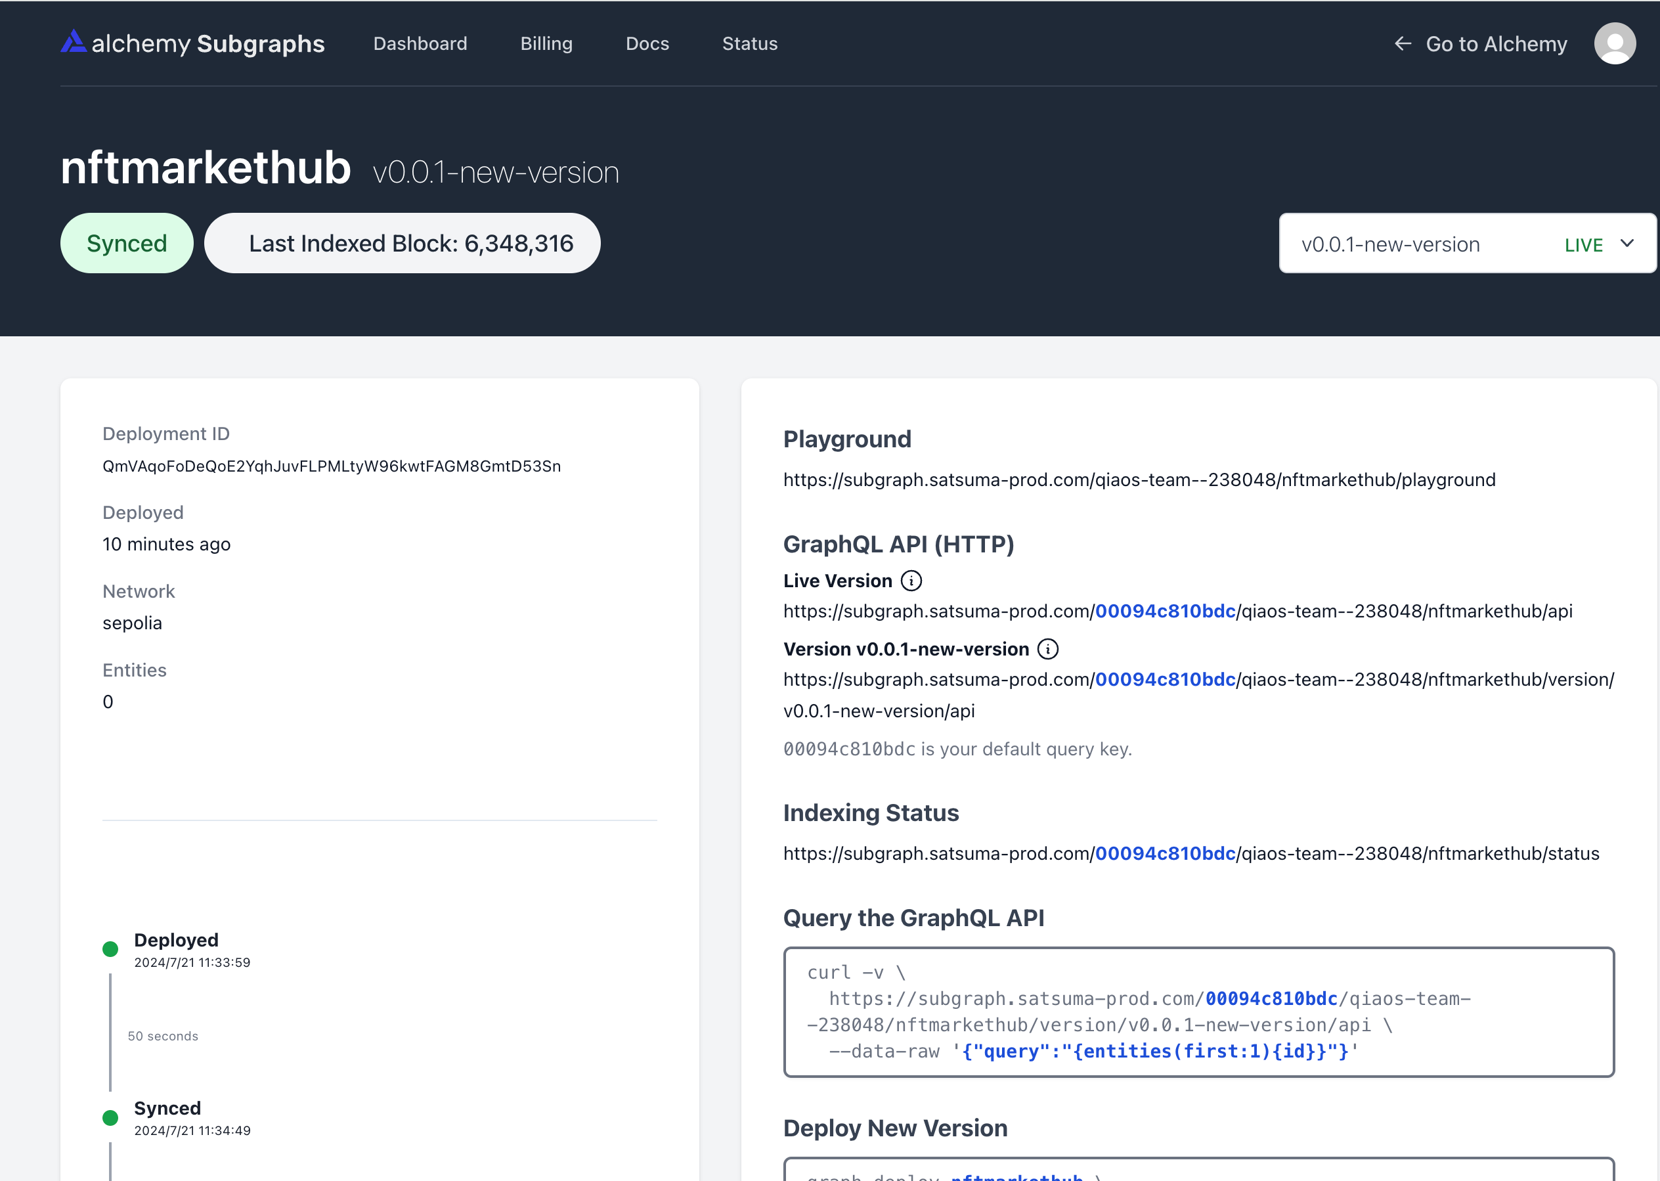Click info icon next to Version v0.0.1-new-version
This screenshot has width=1660, height=1181.
[1047, 649]
